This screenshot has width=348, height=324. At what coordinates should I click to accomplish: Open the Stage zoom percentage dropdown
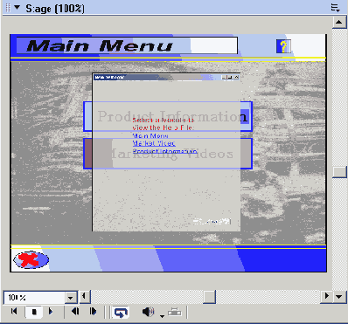click(70, 298)
